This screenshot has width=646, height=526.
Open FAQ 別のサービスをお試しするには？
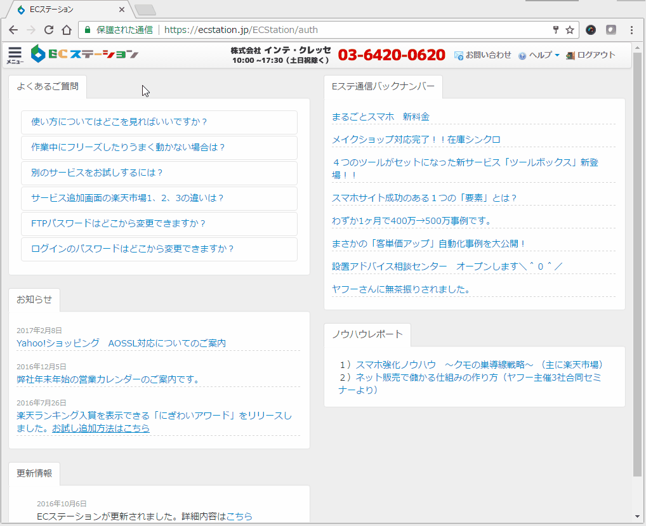pyautogui.click(x=159, y=173)
